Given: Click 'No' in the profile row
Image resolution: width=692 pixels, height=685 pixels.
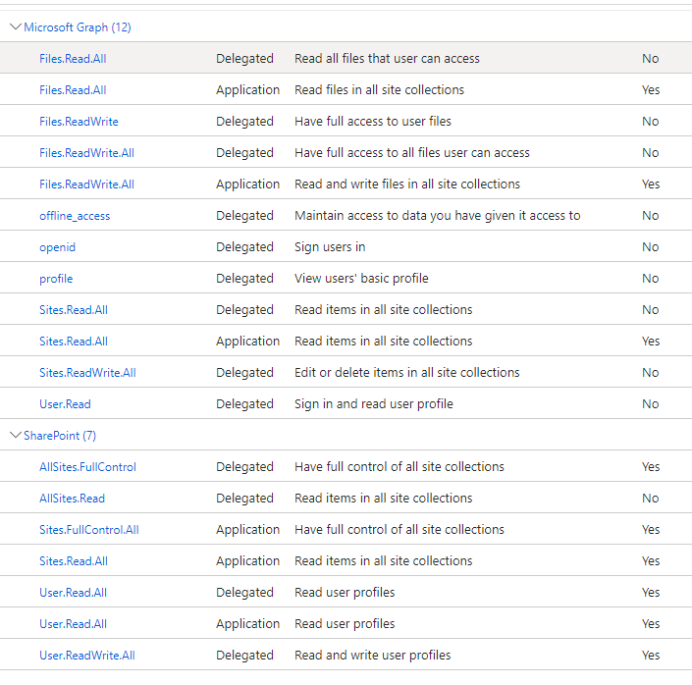Looking at the screenshot, I should [650, 279].
